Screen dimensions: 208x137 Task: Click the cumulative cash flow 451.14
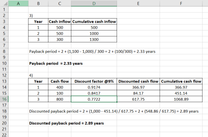tap(181, 93)
